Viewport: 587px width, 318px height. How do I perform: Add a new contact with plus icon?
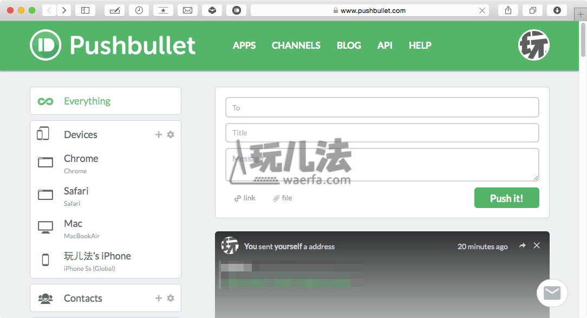[159, 298]
